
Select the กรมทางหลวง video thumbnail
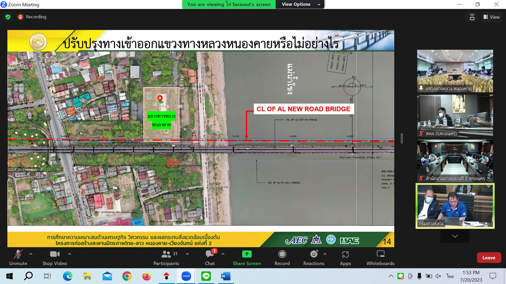click(455, 206)
